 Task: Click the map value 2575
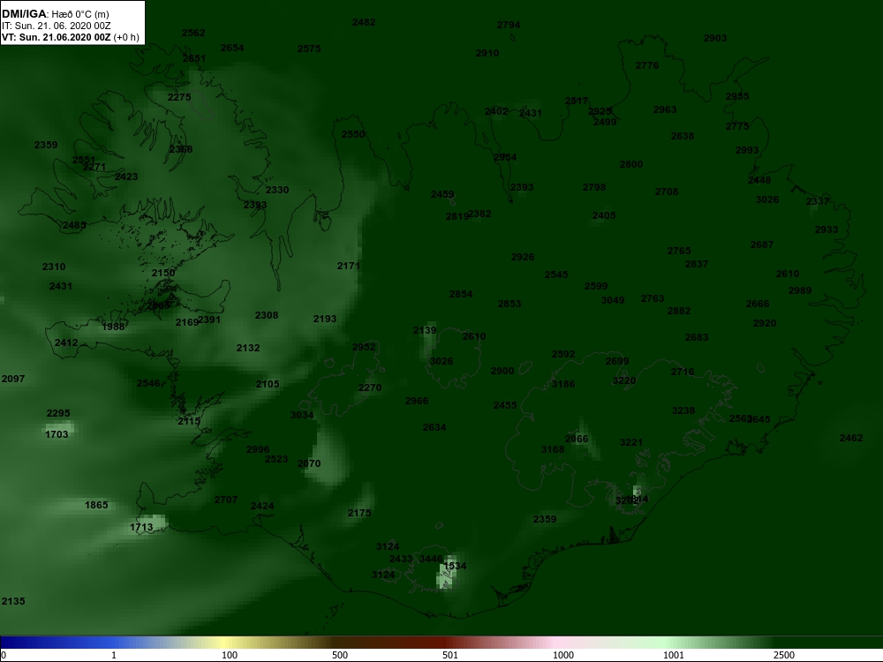tap(308, 49)
